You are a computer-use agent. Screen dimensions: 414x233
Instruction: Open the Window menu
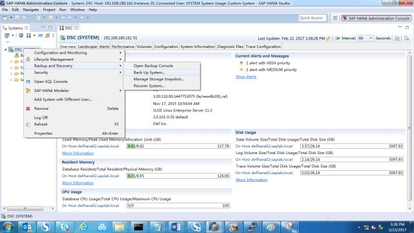point(78,10)
